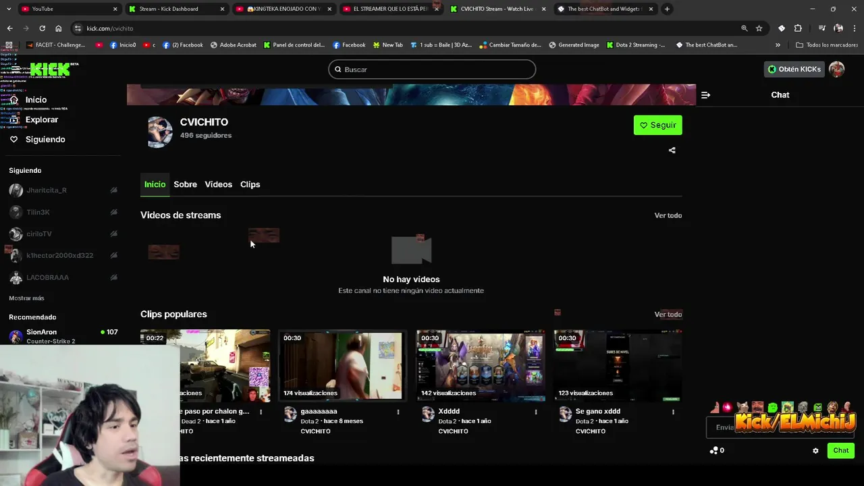864x486 pixels.
Task: Play the clip gaaaaaaaa thumbnail
Action: coord(343,365)
